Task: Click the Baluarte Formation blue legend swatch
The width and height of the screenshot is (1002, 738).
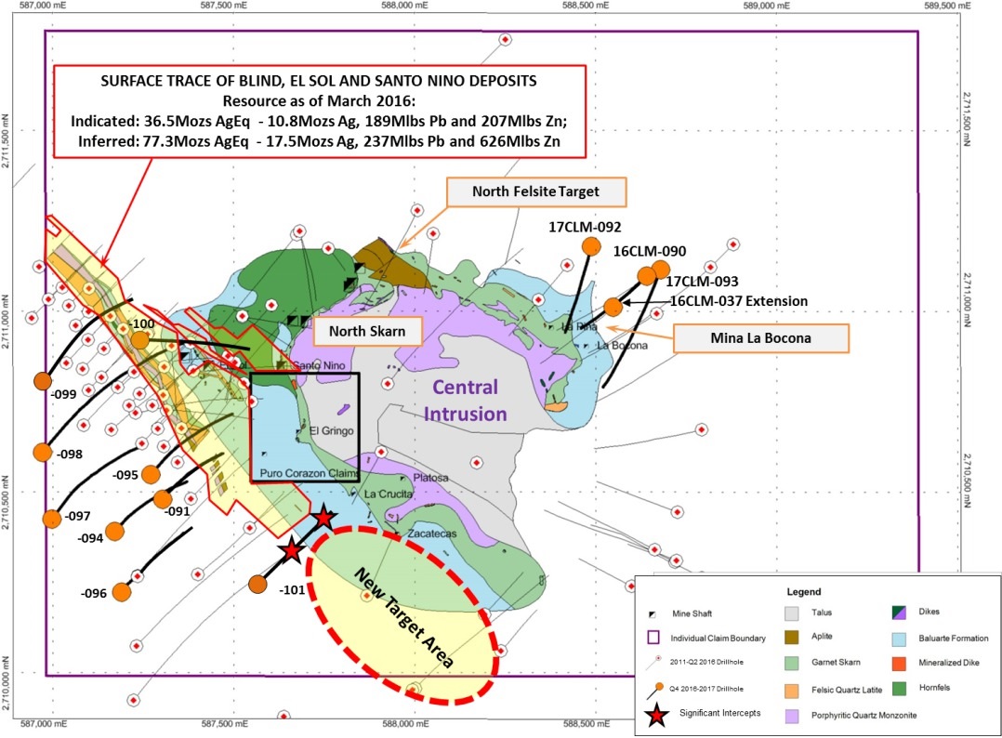Action: (899, 639)
